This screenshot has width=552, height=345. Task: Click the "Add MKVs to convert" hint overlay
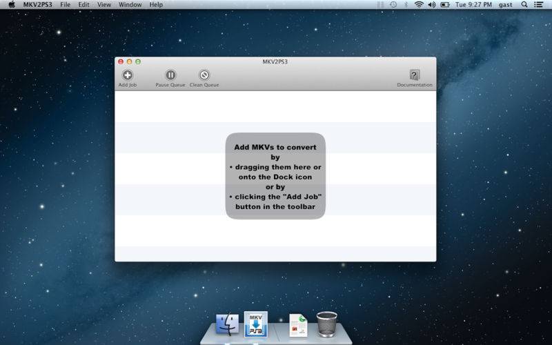275,176
